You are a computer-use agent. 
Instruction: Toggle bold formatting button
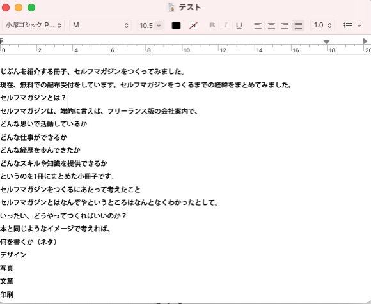212,26
